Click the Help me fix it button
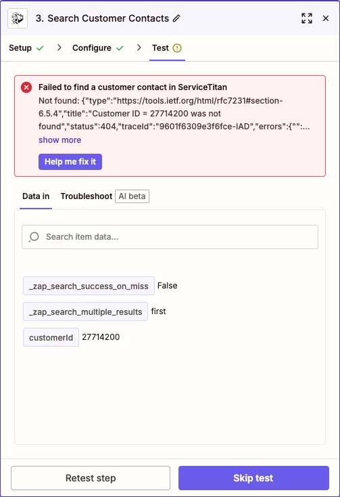The width and height of the screenshot is (340, 497). pos(70,162)
